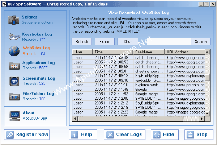This screenshot has height=145, width=217.
Task: Click the horizontal scrollbar right arrow
Action: pos(202,119)
